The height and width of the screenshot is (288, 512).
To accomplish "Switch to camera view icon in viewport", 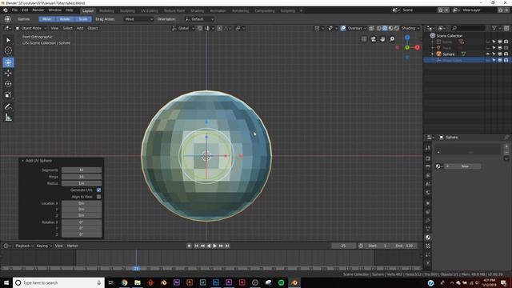I will tap(374, 39).
